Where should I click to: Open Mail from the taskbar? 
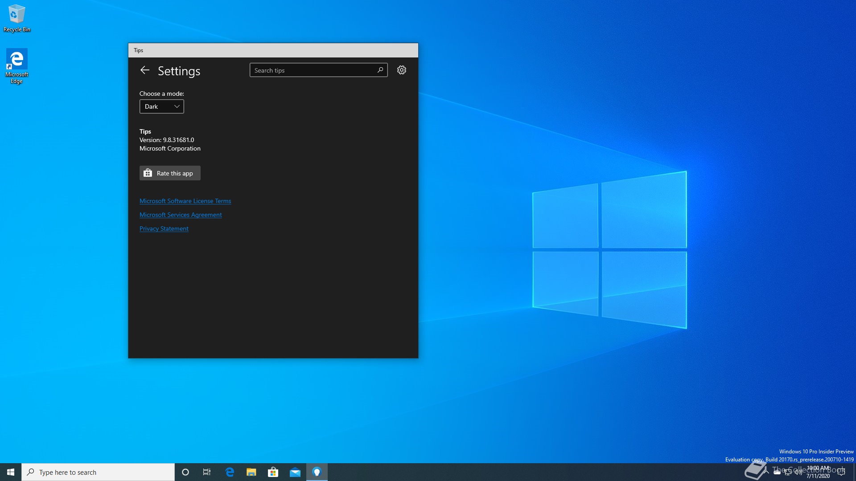tap(295, 472)
